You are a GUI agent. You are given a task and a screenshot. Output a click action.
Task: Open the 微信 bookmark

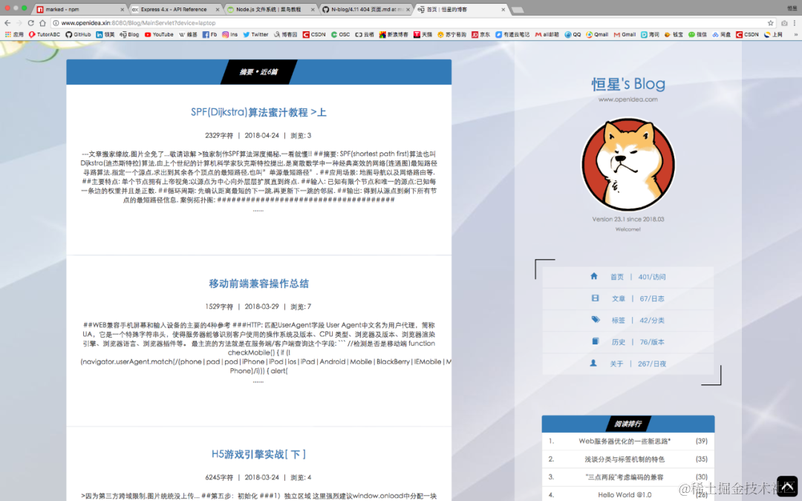pos(697,35)
